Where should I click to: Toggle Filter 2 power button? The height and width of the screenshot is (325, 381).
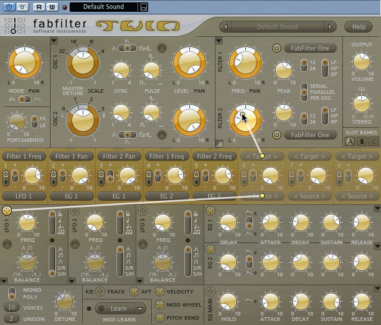tap(276, 135)
